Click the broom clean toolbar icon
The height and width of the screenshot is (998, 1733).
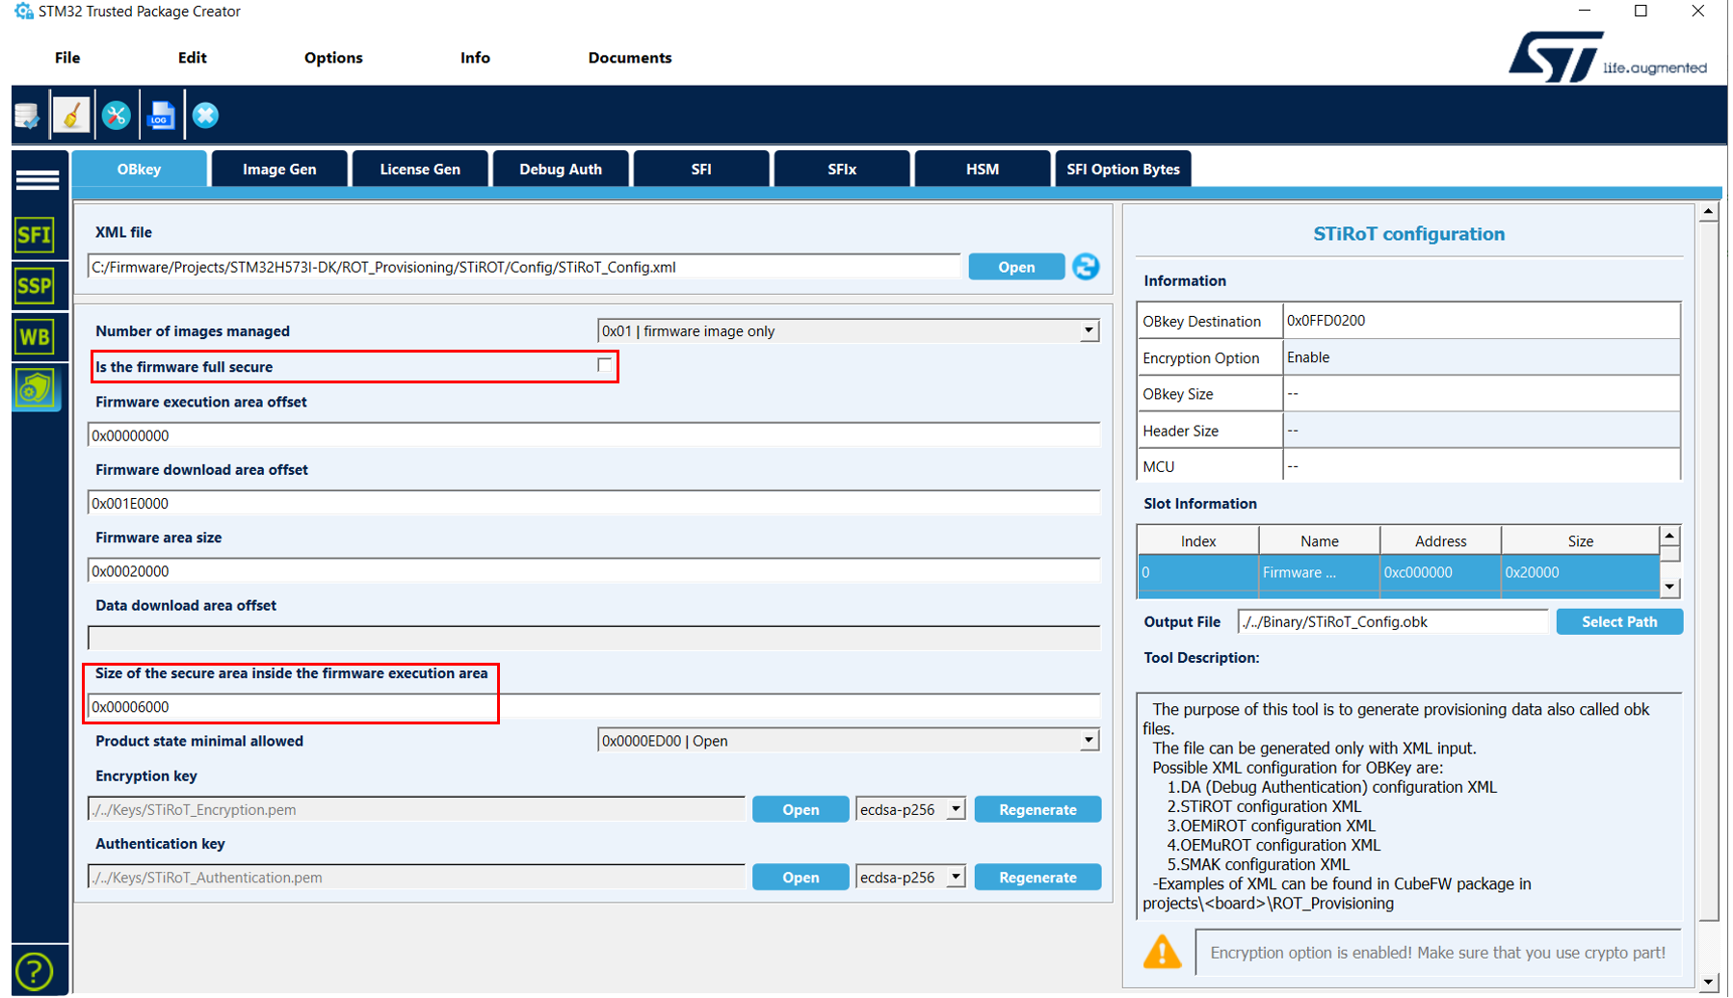tap(71, 116)
